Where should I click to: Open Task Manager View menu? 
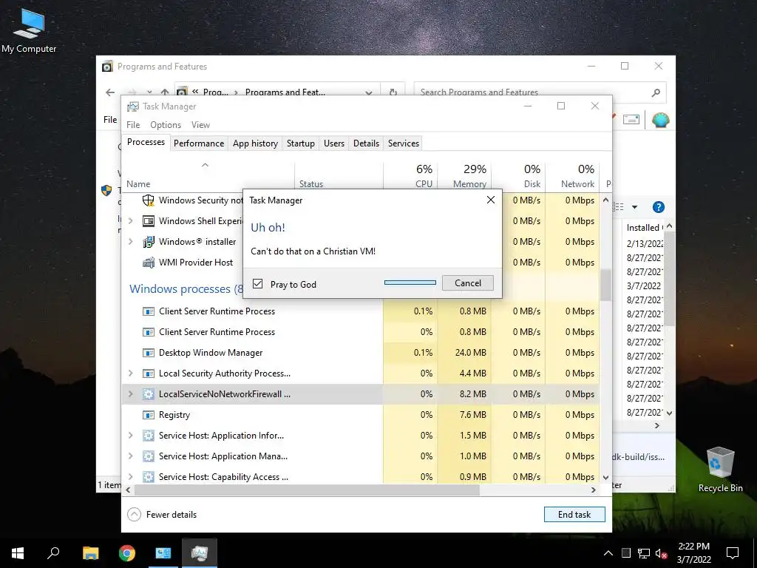(200, 124)
